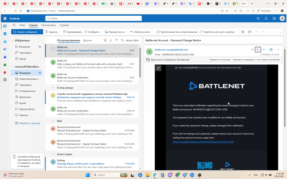Open the Отправленные folder
This screenshot has height=179, width=287.
[x=27, y=91]
